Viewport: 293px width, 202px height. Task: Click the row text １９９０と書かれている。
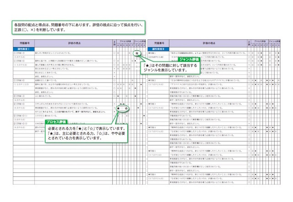[x=46, y=116]
